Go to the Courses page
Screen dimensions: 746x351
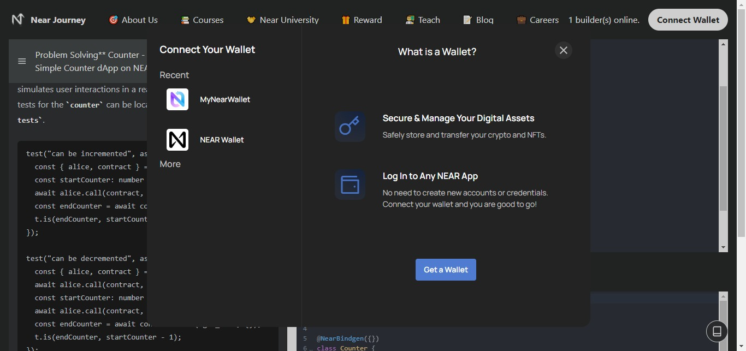(202, 20)
